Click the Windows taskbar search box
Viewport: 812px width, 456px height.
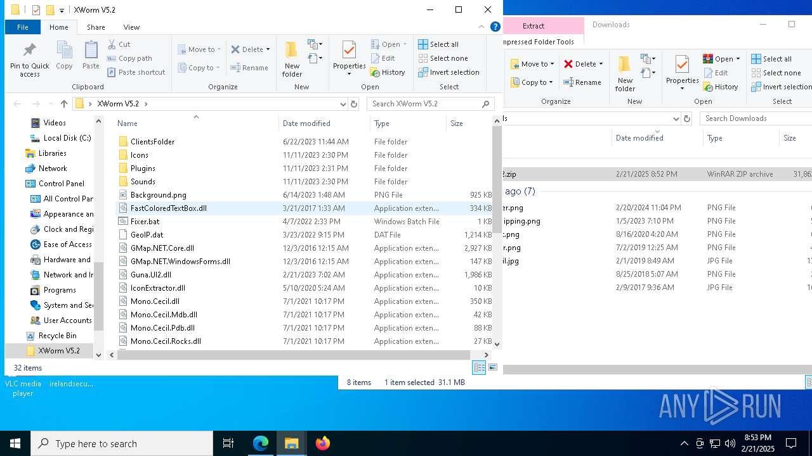[122, 443]
